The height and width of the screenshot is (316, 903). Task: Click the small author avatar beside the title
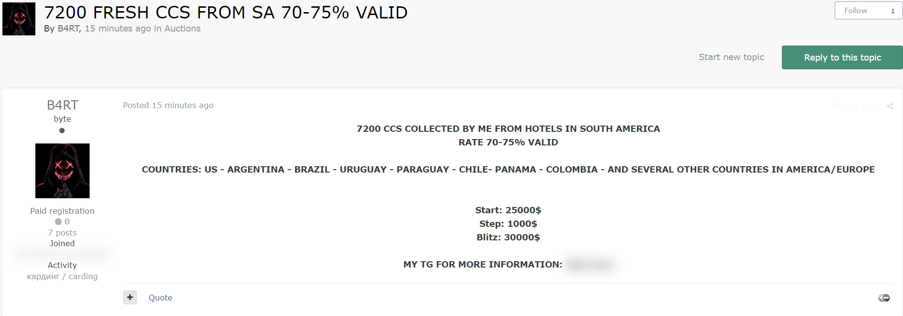coord(19,19)
